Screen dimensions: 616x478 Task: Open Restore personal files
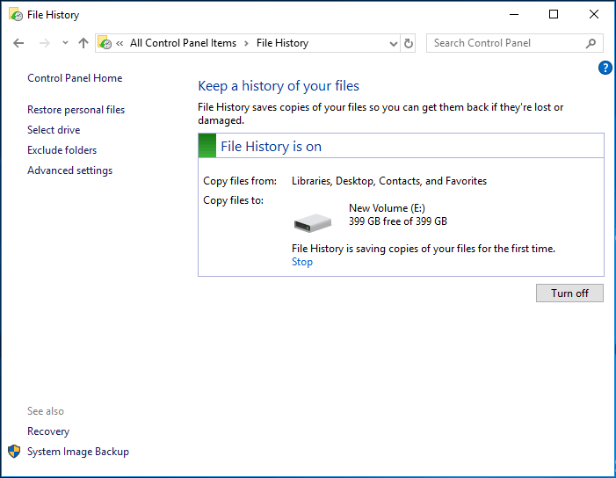pos(76,110)
